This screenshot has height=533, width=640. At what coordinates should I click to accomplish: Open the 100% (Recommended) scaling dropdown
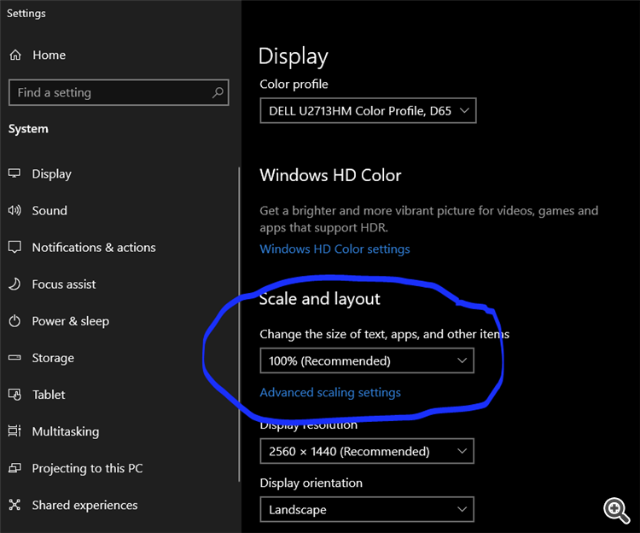[x=367, y=360]
